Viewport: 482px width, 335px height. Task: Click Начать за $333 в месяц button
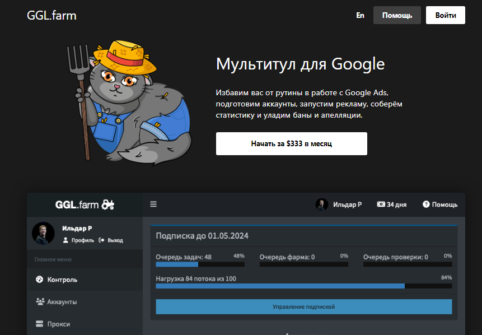292,143
